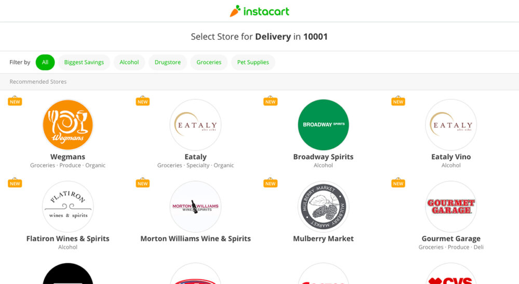Filter stores by Alcohol
Screen dimensions: 519x284
point(129,62)
